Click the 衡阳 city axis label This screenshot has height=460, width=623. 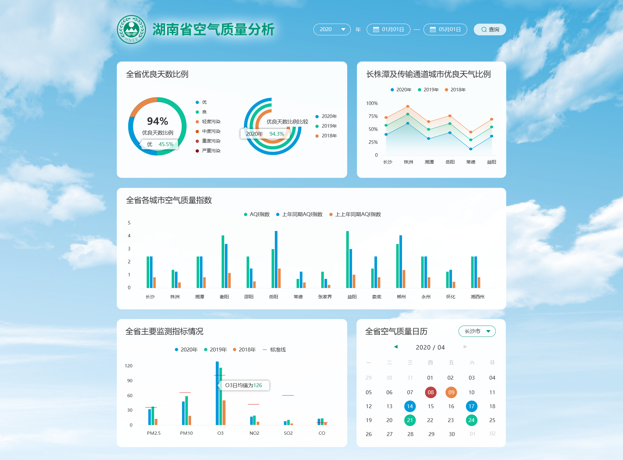[224, 297]
